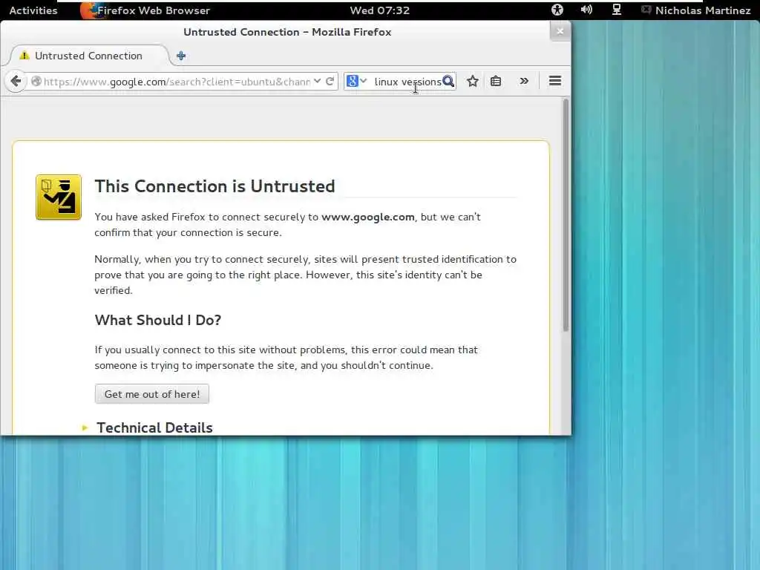Open the Activities overview

point(33,10)
